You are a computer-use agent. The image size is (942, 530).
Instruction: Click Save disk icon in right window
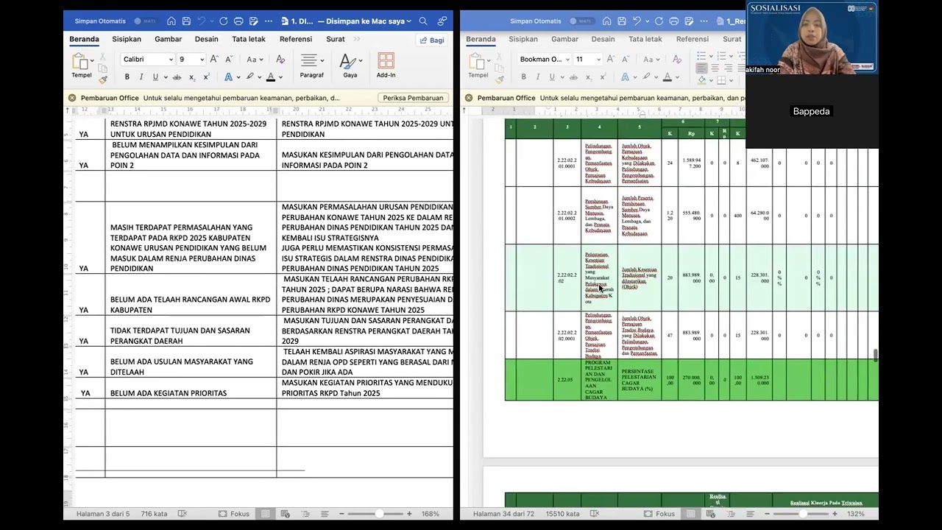coord(622,21)
